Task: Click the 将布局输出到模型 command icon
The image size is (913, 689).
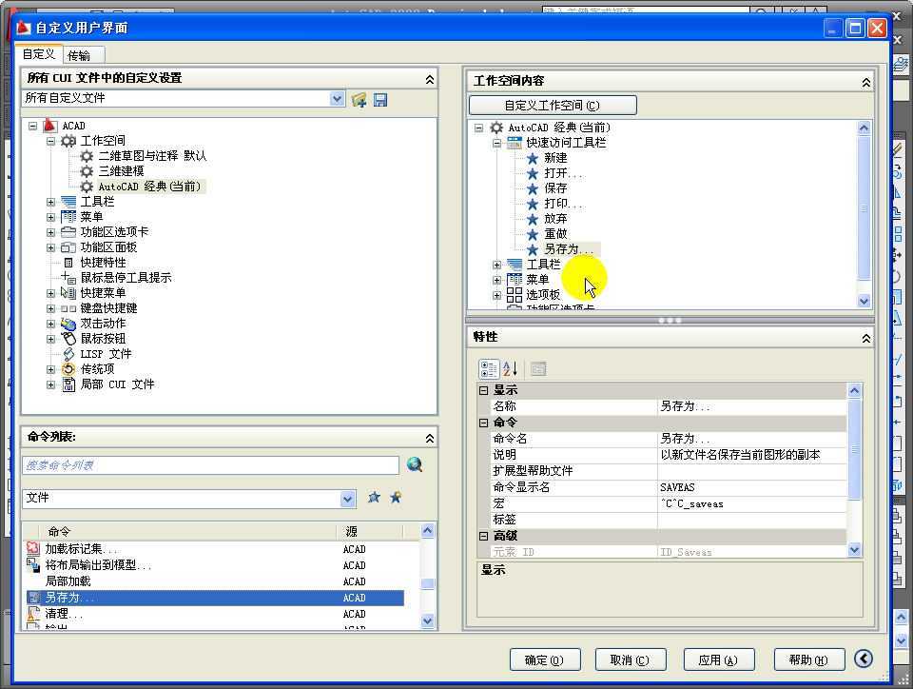Action: 33,564
